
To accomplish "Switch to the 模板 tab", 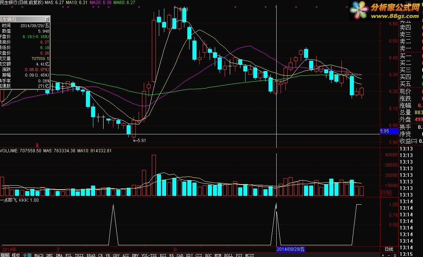I will click(x=16, y=255).
